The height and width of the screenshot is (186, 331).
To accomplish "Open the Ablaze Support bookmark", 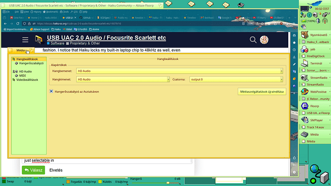I will [39, 29].
